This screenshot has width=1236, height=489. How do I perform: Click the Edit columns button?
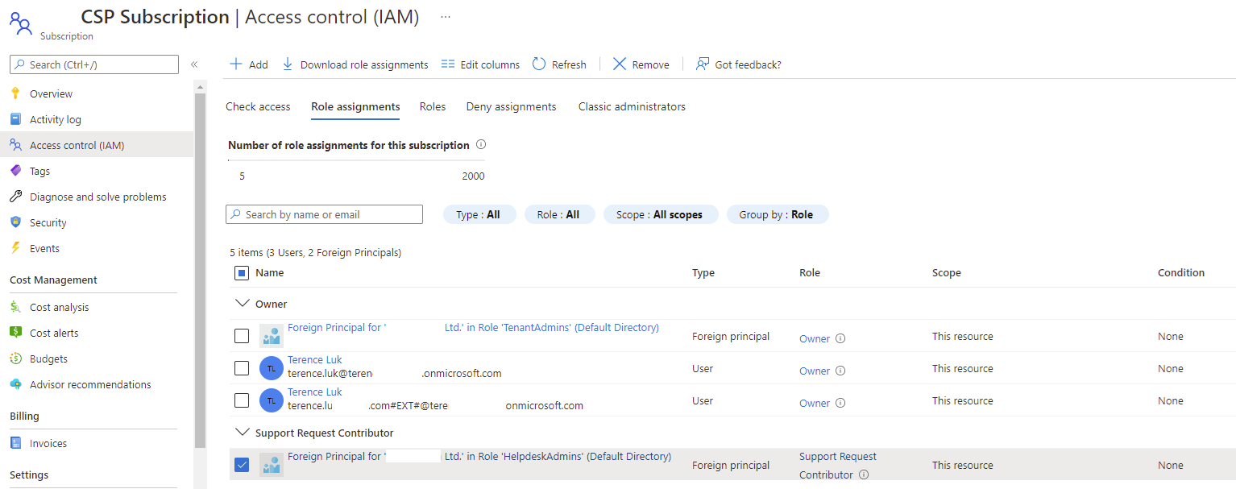(x=481, y=64)
